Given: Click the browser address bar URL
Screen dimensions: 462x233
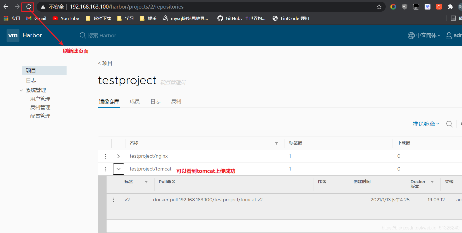Looking at the screenshot, I should pyautogui.click(x=127, y=7).
